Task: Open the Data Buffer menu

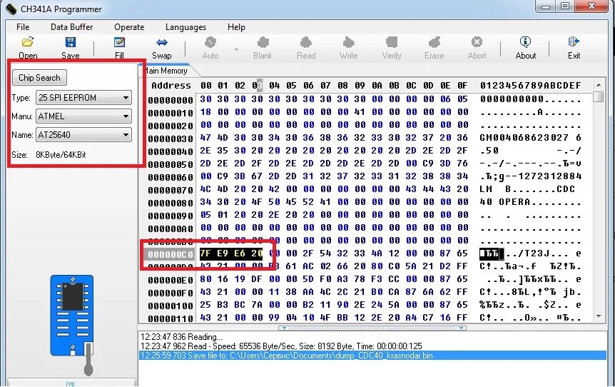Action: click(72, 27)
